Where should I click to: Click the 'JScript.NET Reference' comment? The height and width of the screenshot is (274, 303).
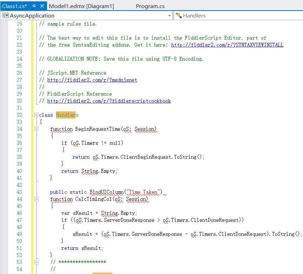73,73
